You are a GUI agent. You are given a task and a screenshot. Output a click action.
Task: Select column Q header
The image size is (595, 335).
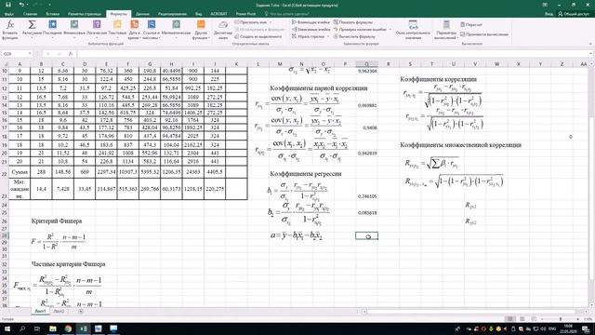[366, 64]
